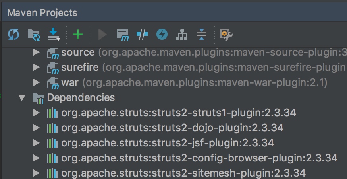Collapse the Dependencies node
This screenshot has height=179, width=347.
coord(22,97)
